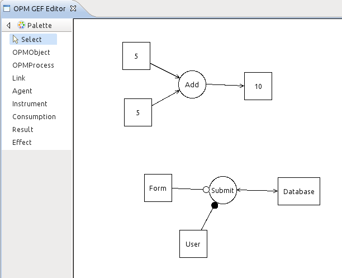Choose the OPMObject palette tool

pyautogui.click(x=31, y=53)
